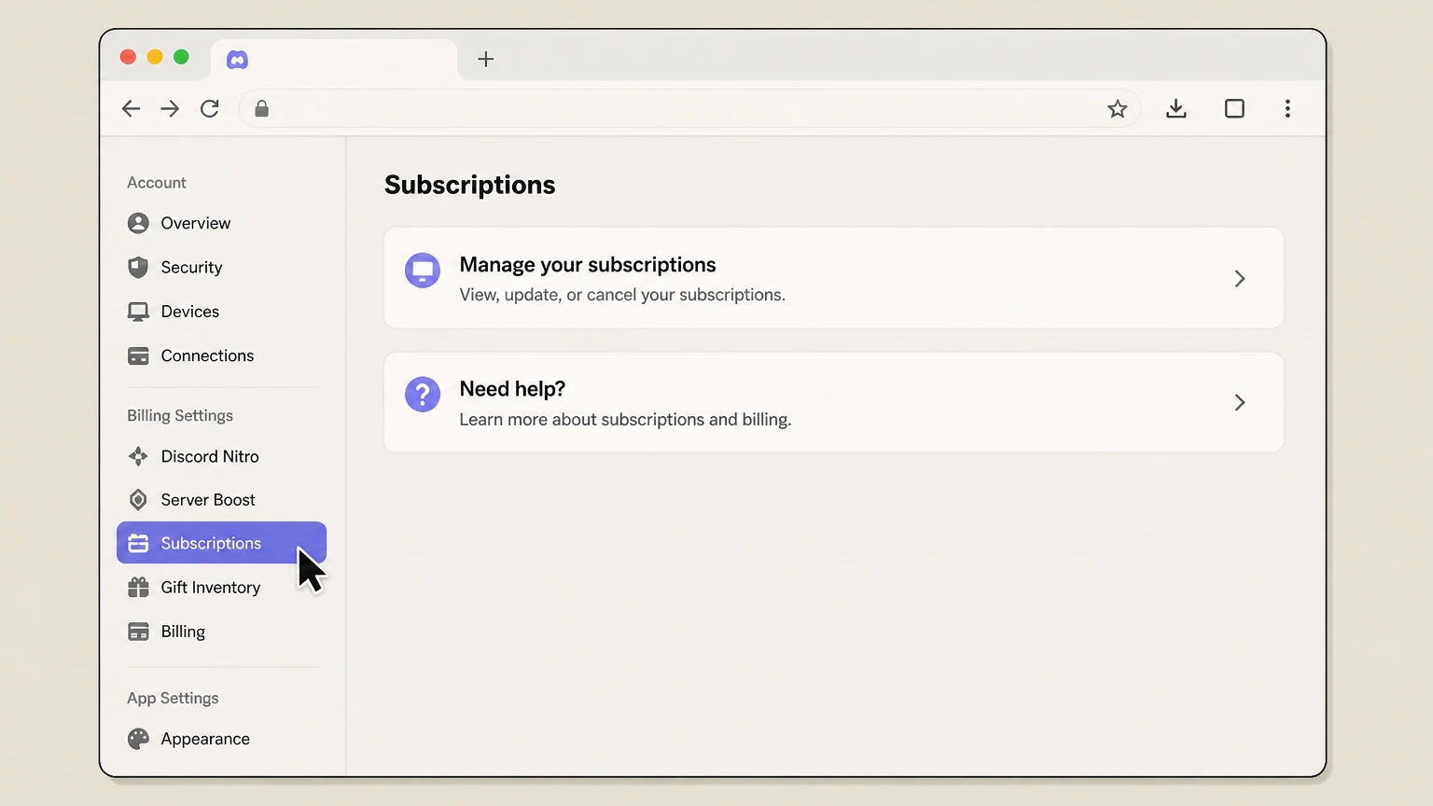
Task: Click the Subscriptions page heading
Action: point(470,185)
